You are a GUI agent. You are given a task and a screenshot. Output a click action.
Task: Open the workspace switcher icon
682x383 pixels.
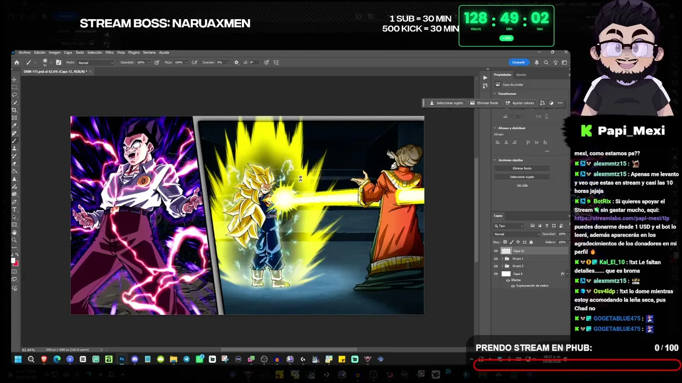click(x=564, y=62)
